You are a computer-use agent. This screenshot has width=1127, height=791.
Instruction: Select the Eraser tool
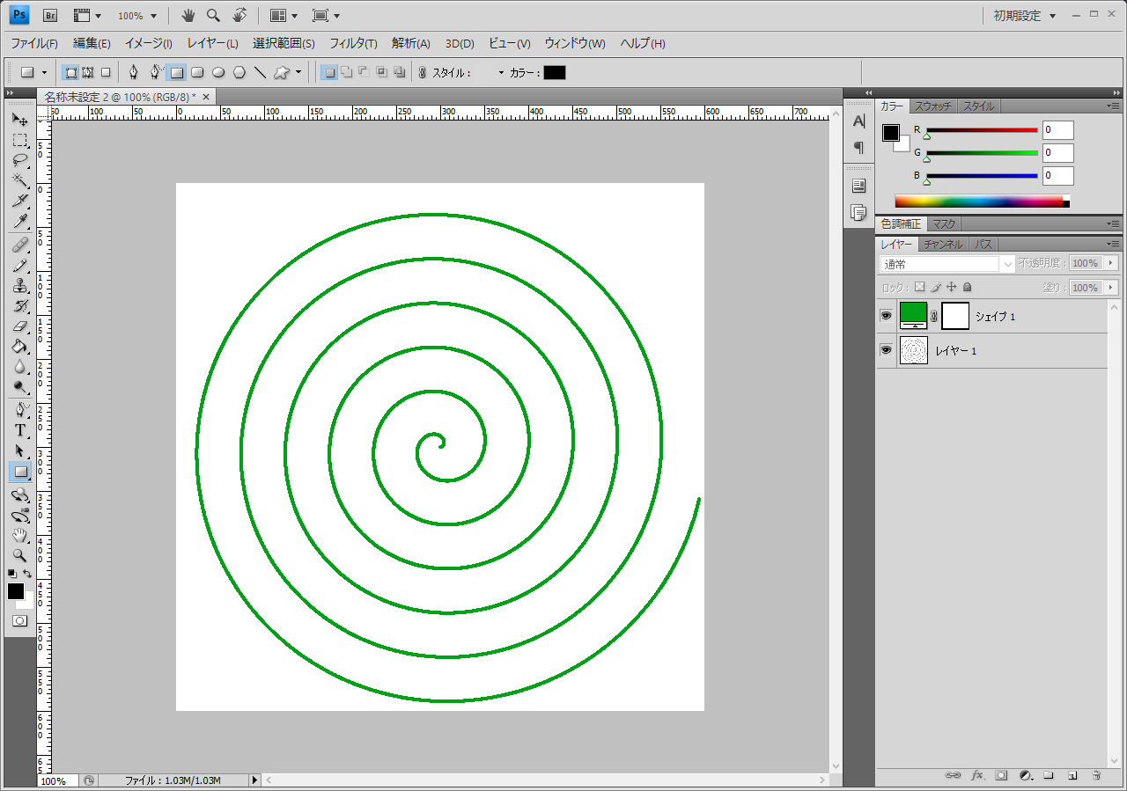19,326
